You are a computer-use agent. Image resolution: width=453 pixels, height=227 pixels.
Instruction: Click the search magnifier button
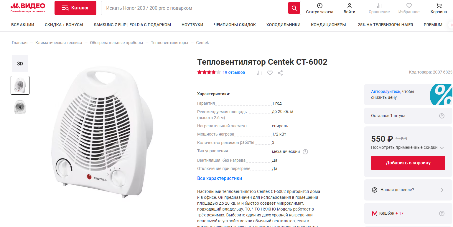click(x=294, y=8)
